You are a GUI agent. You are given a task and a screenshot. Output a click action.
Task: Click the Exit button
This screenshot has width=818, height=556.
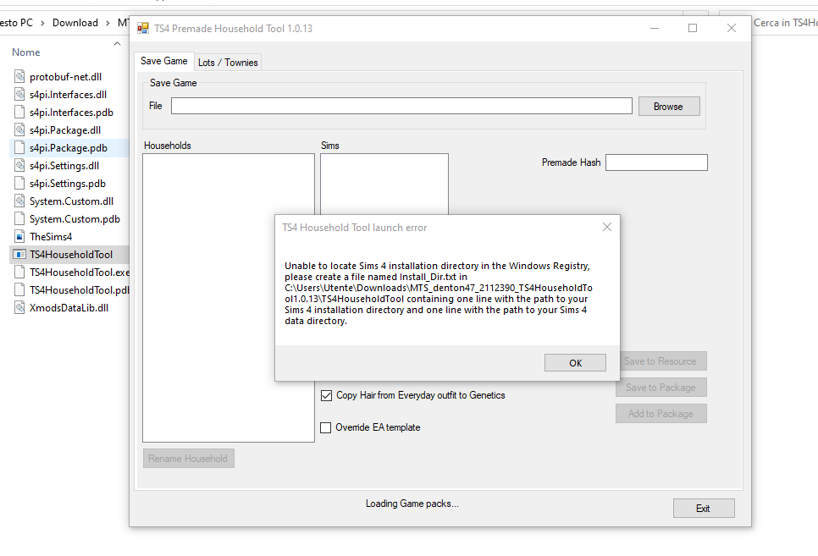tap(704, 509)
